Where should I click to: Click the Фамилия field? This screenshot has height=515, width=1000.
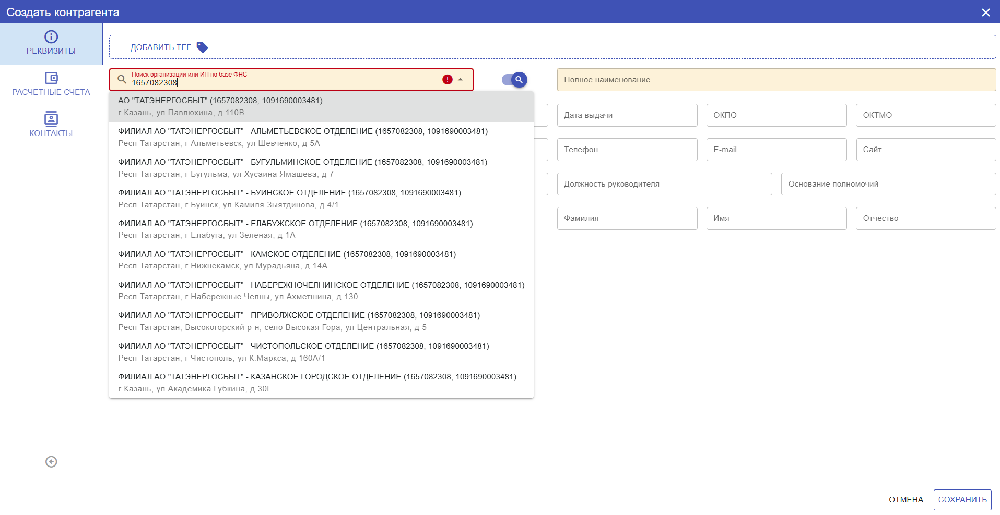(x=627, y=218)
